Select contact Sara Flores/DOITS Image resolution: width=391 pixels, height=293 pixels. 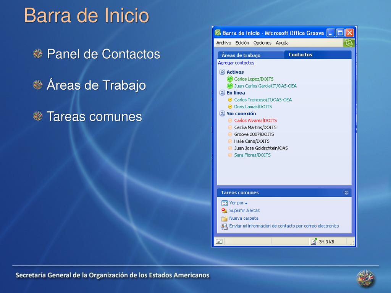(252, 155)
